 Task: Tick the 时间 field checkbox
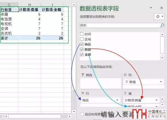pos(82,34)
